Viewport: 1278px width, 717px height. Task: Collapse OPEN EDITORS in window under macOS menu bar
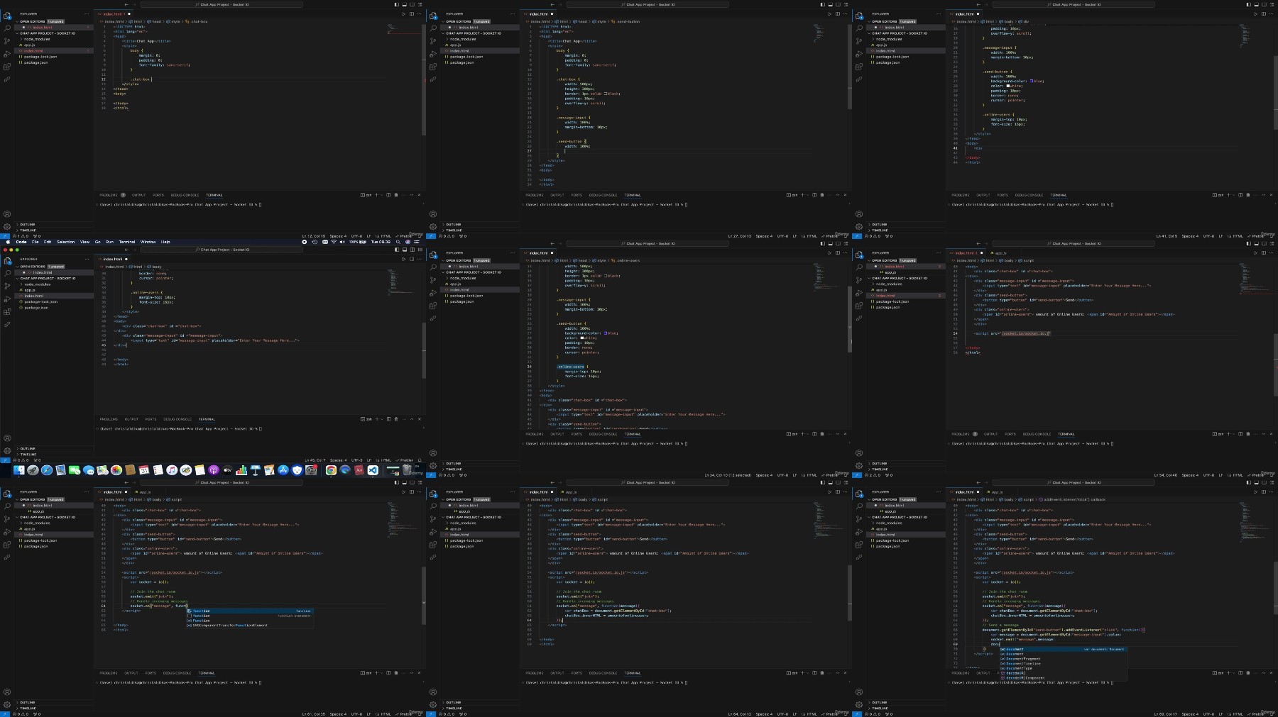pyautogui.click(x=55, y=267)
